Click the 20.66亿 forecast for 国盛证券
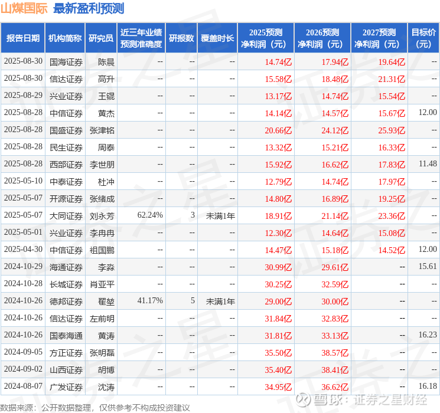The height and width of the screenshot is (413, 440). click(278, 130)
